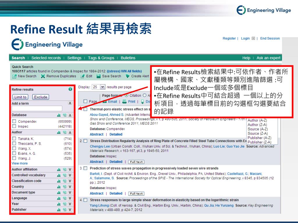This screenshot has width=298, height=223.
Task: Open the Search tab
Action: coord(18,58)
